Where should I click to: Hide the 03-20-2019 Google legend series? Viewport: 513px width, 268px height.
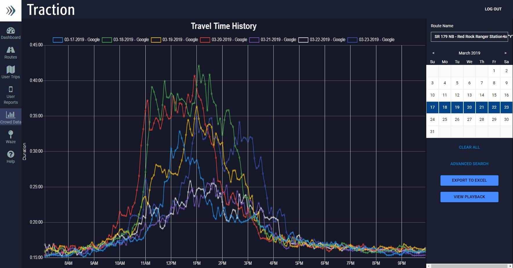coord(224,40)
